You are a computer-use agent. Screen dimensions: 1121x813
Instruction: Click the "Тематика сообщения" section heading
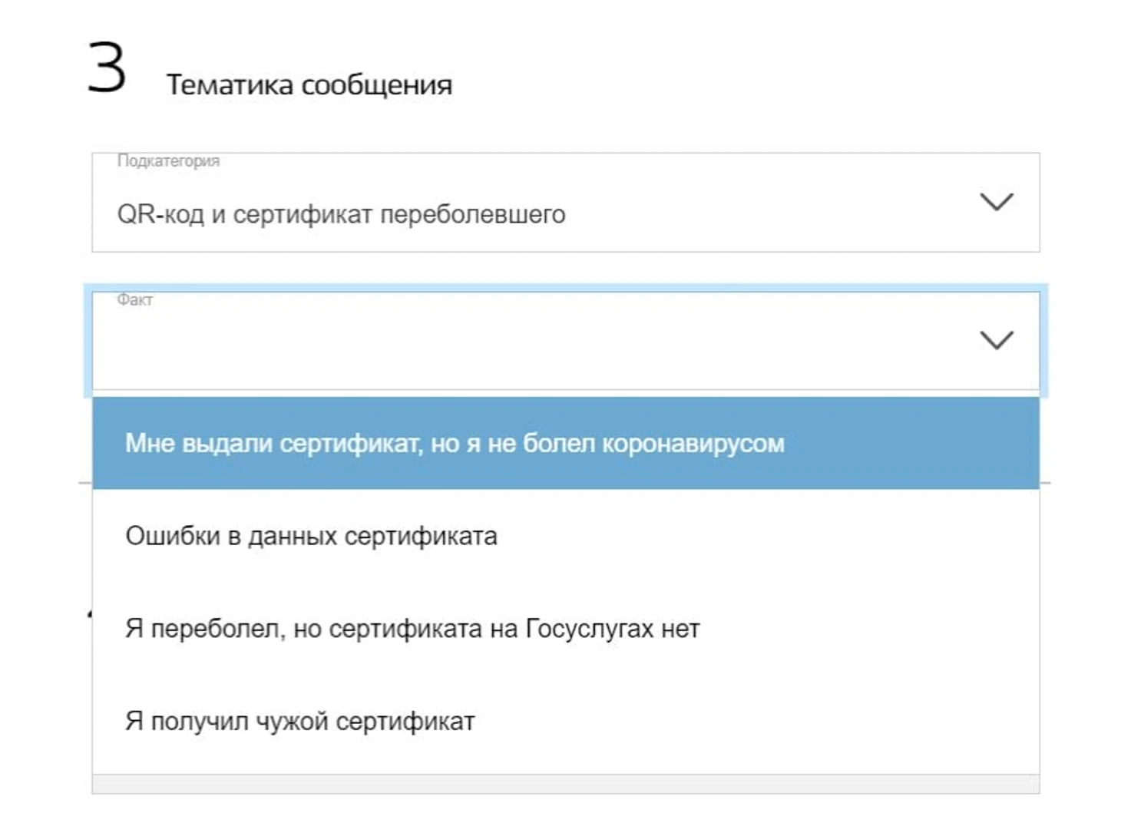click(x=309, y=84)
